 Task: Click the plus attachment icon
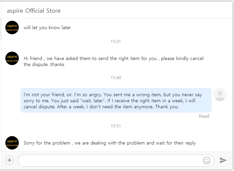tap(9, 160)
